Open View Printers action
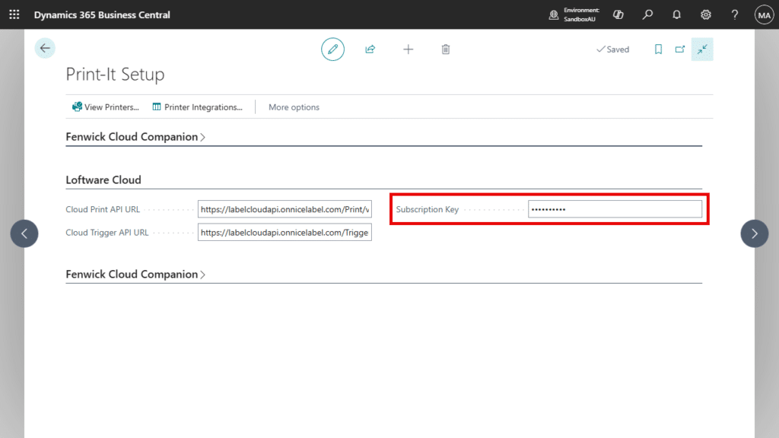This screenshot has height=438, width=779. click(105, 106)
